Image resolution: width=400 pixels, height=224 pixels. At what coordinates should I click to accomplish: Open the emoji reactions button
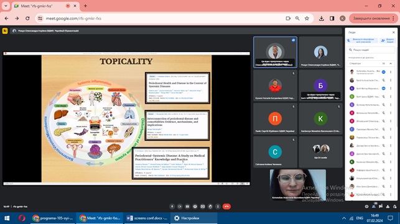[x=195, y=207]
